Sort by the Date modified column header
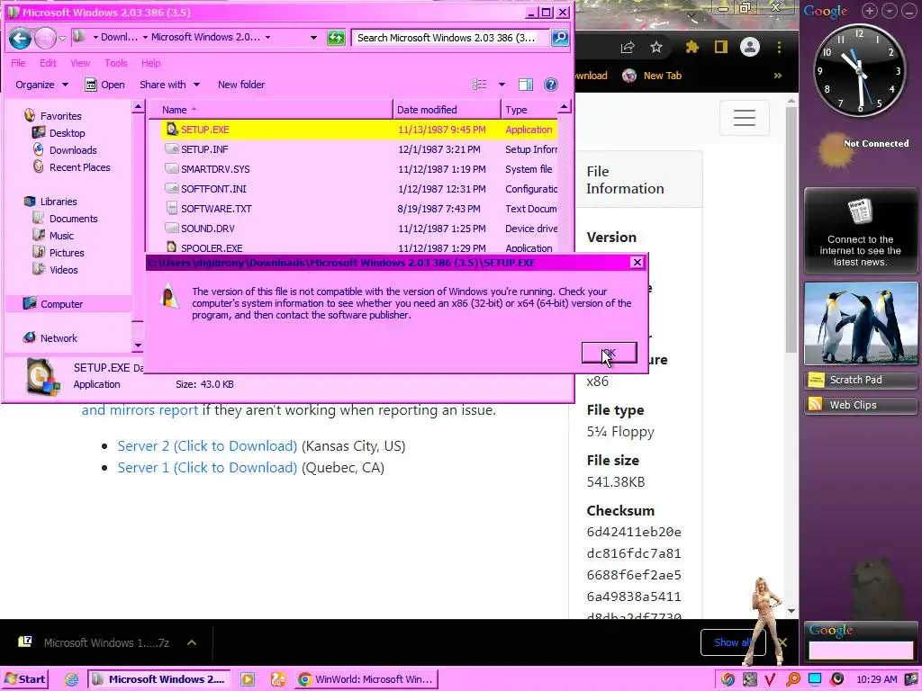The image size is (922, 691). [x=447, y=110]
